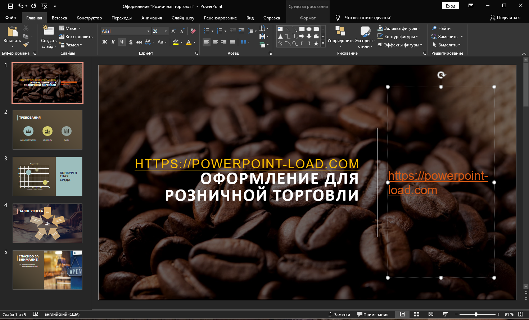The image size is (529, 320).
Task: Fit slide to current window icon
Action: tap(520, 314)
